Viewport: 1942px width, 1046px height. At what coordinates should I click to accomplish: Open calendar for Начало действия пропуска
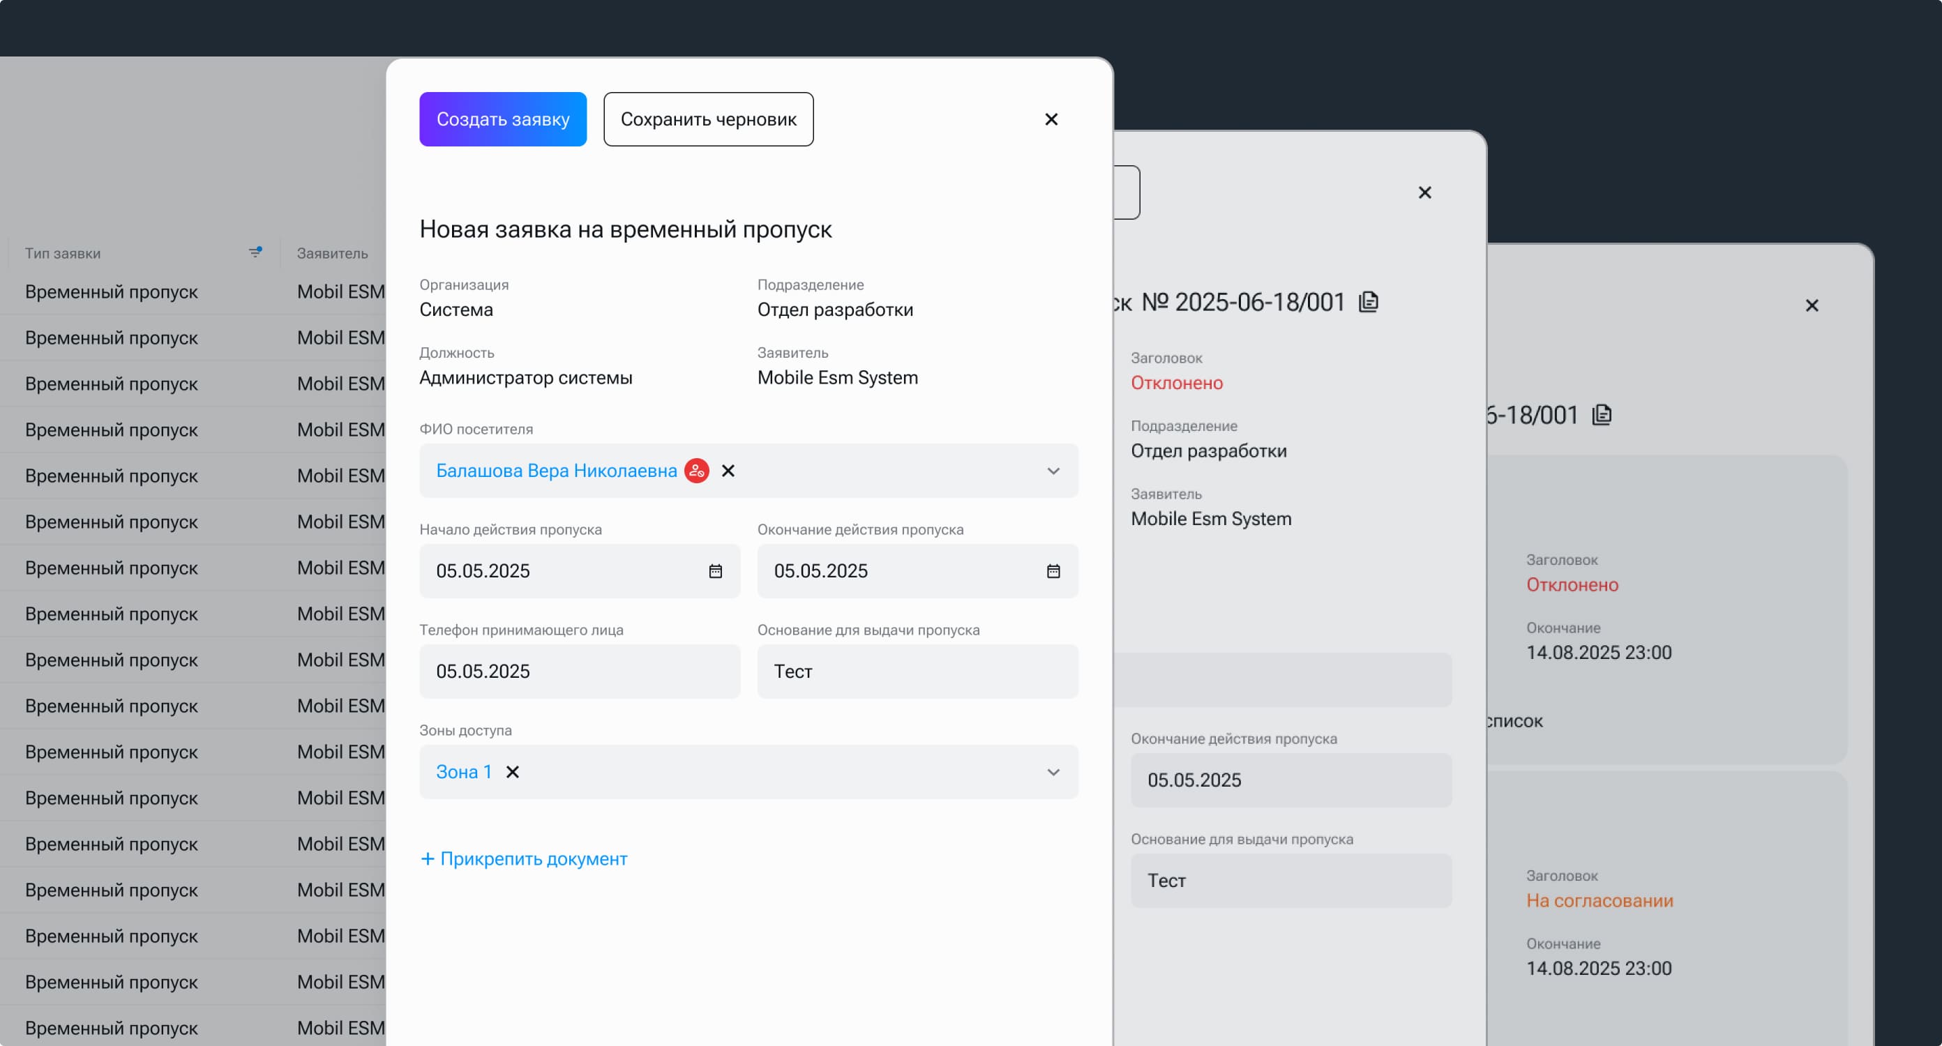(x=716, y=571)
